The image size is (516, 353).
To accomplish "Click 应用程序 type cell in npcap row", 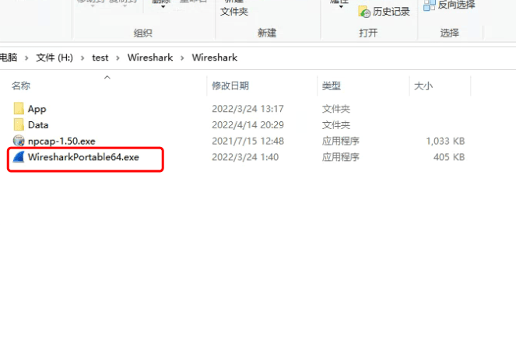I will [340, 141].
